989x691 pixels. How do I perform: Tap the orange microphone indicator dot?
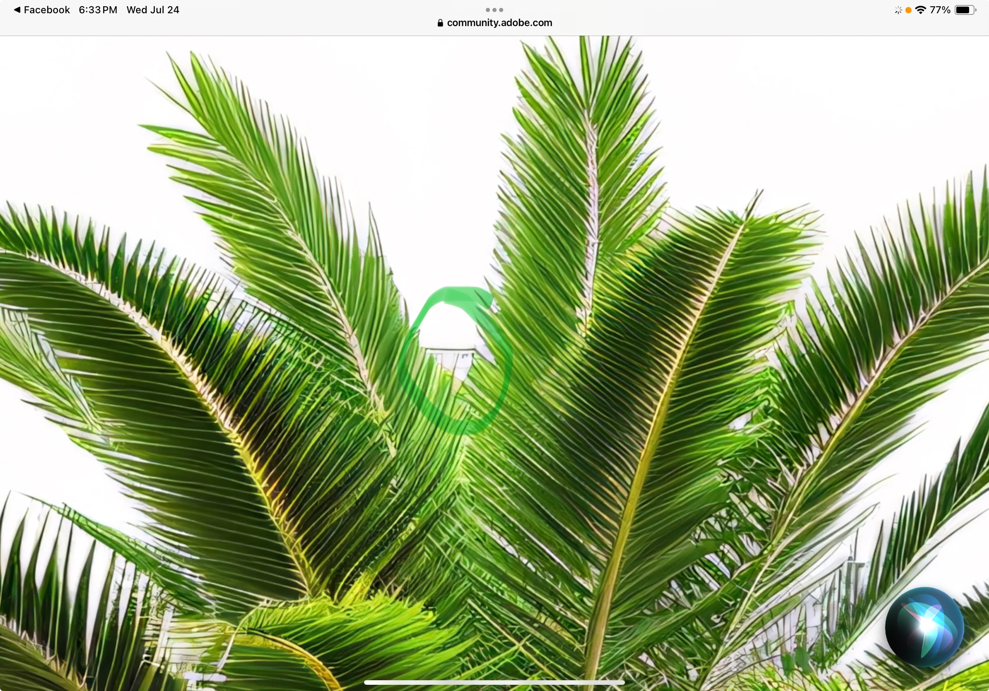coord(908,10)
